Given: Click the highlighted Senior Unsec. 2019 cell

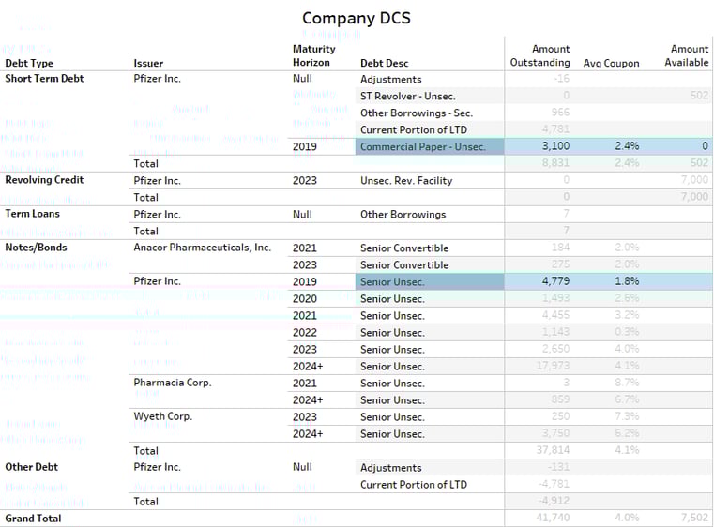Looking at the screenshot, I should (x=430, y=281).
